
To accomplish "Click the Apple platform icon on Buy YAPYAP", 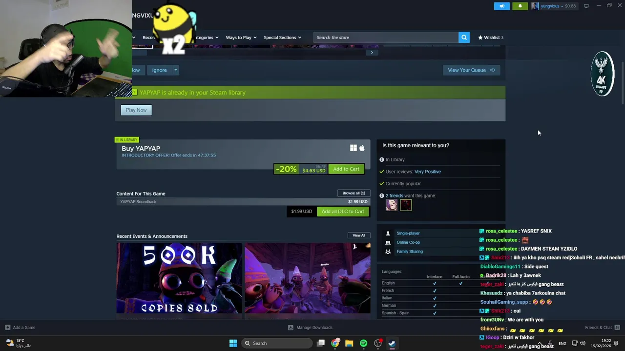I will [x=362, y=148].
